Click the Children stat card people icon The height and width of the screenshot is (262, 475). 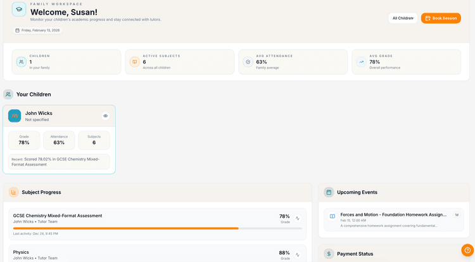click(21, 62)
